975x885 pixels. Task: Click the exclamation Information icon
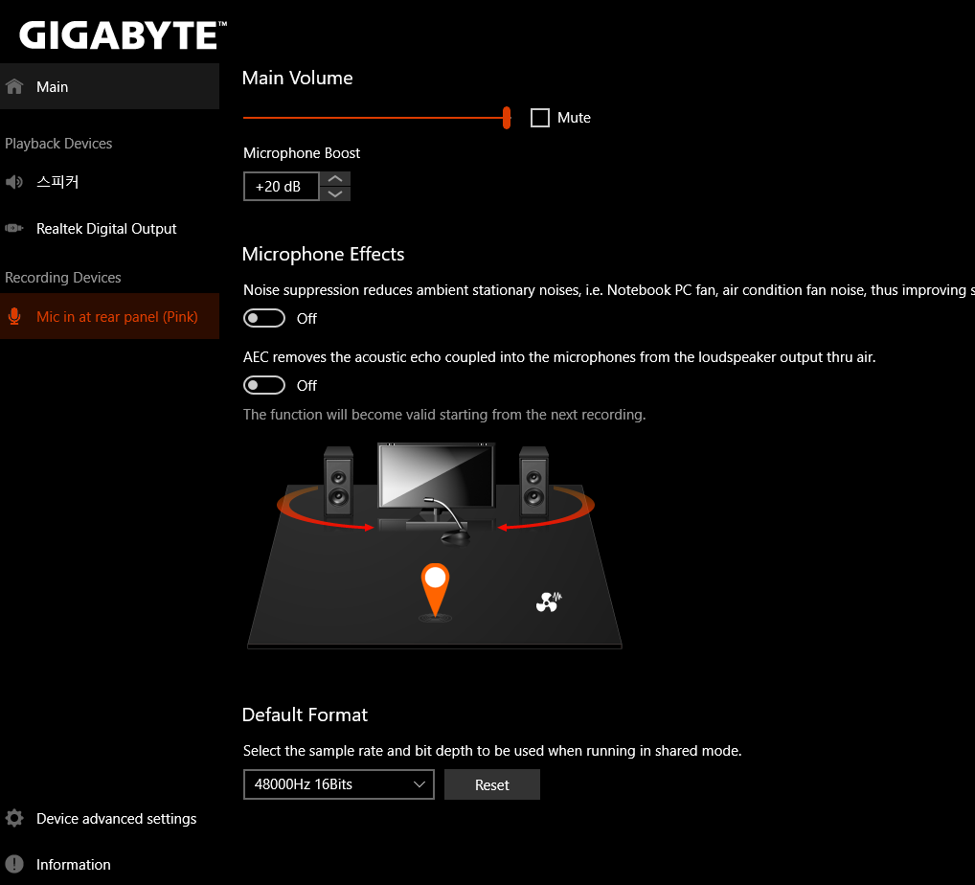[x=14, y=864]
